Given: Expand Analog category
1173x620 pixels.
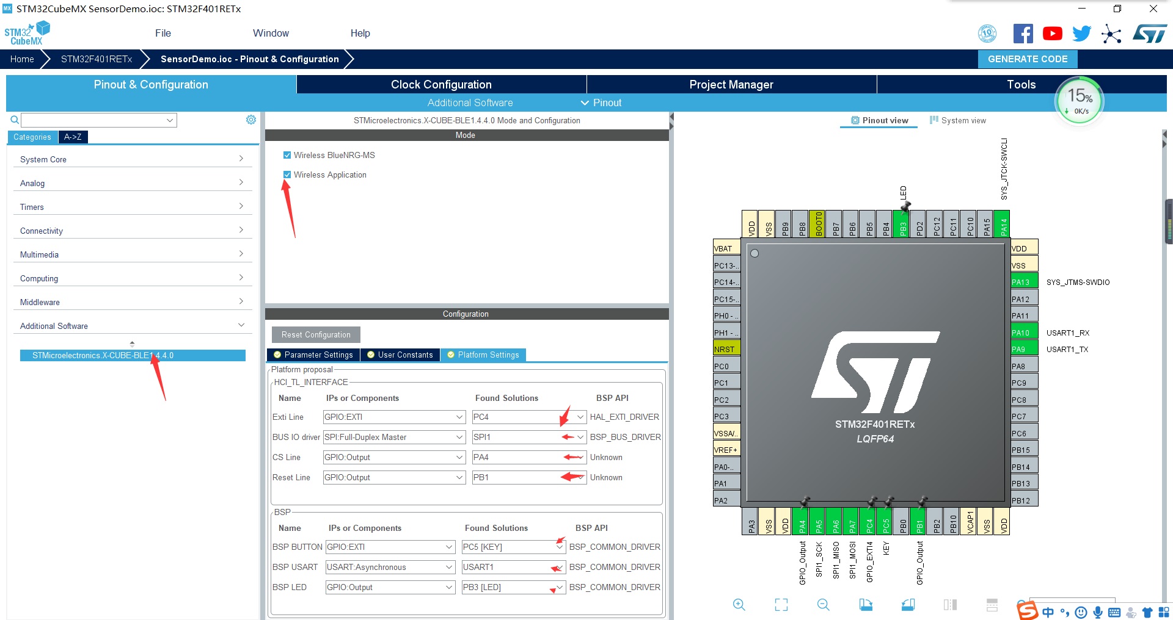Looking at the screenshot, I should coord(132,183).
